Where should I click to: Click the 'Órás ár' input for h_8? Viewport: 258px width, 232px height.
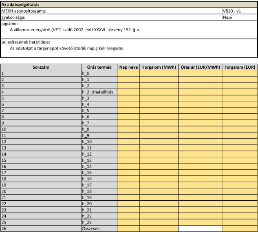coord(200,129)
